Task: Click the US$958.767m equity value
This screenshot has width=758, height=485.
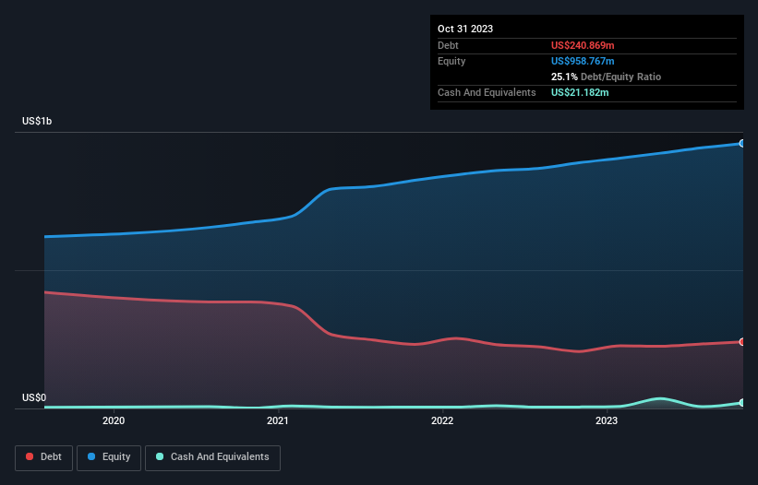Action: (x=583, y=61)
